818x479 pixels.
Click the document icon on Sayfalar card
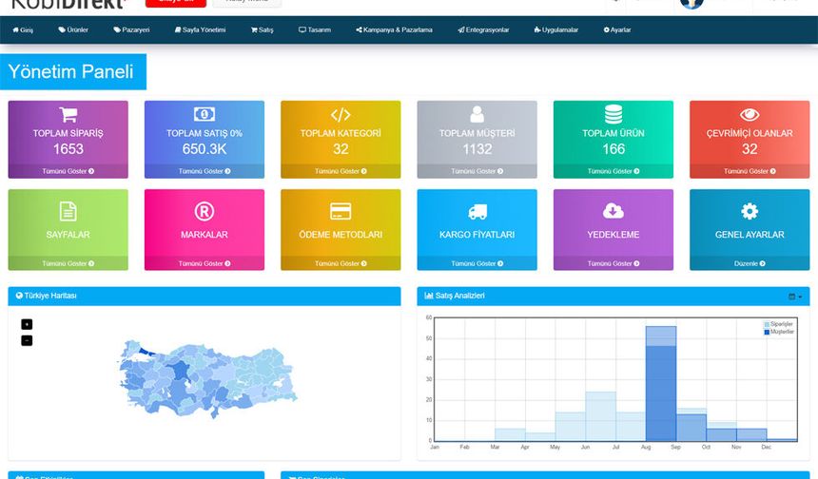[68, 211]
